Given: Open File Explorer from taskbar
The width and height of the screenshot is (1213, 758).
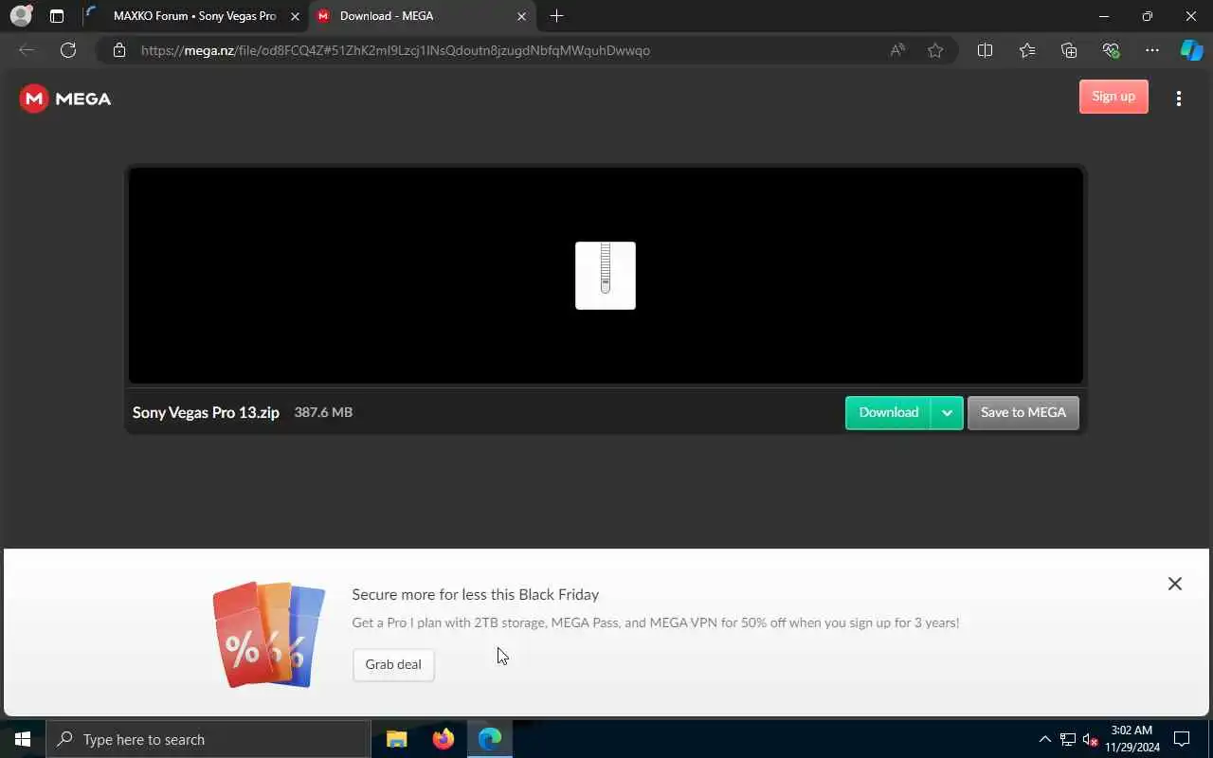Looking at the screenshot, I should click(396, 739).
